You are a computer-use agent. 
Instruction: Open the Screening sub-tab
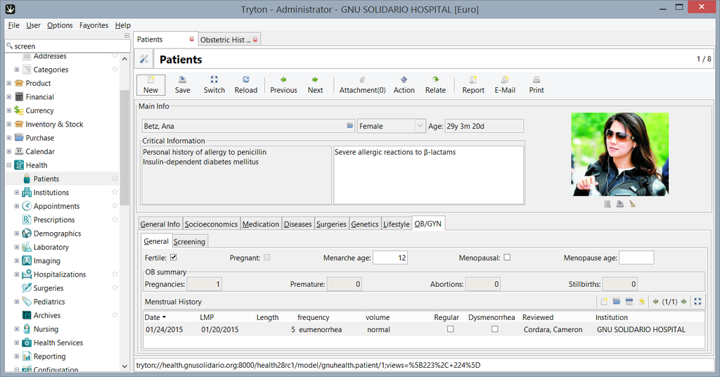(x=189, y=241)
